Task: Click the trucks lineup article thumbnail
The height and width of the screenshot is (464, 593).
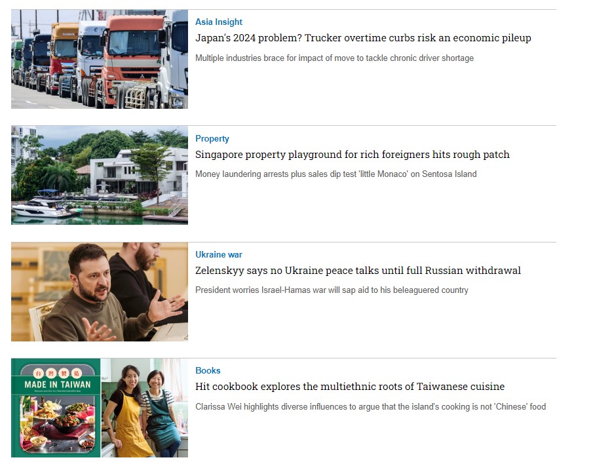Action: point(100,59)
